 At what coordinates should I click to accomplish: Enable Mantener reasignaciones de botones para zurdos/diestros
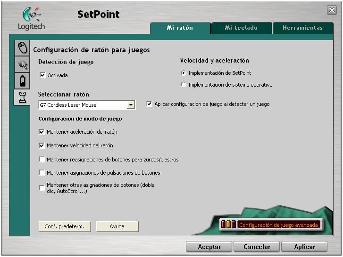[x=42, y=160]
